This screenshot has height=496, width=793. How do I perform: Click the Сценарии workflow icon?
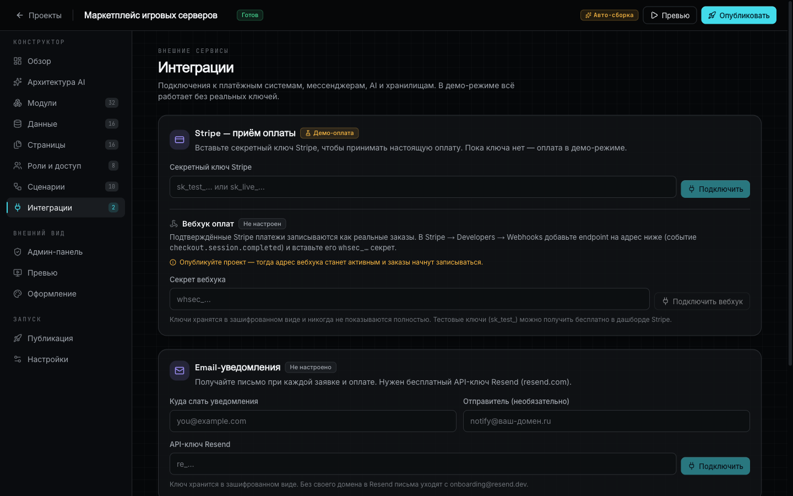[x=18, y=187]
